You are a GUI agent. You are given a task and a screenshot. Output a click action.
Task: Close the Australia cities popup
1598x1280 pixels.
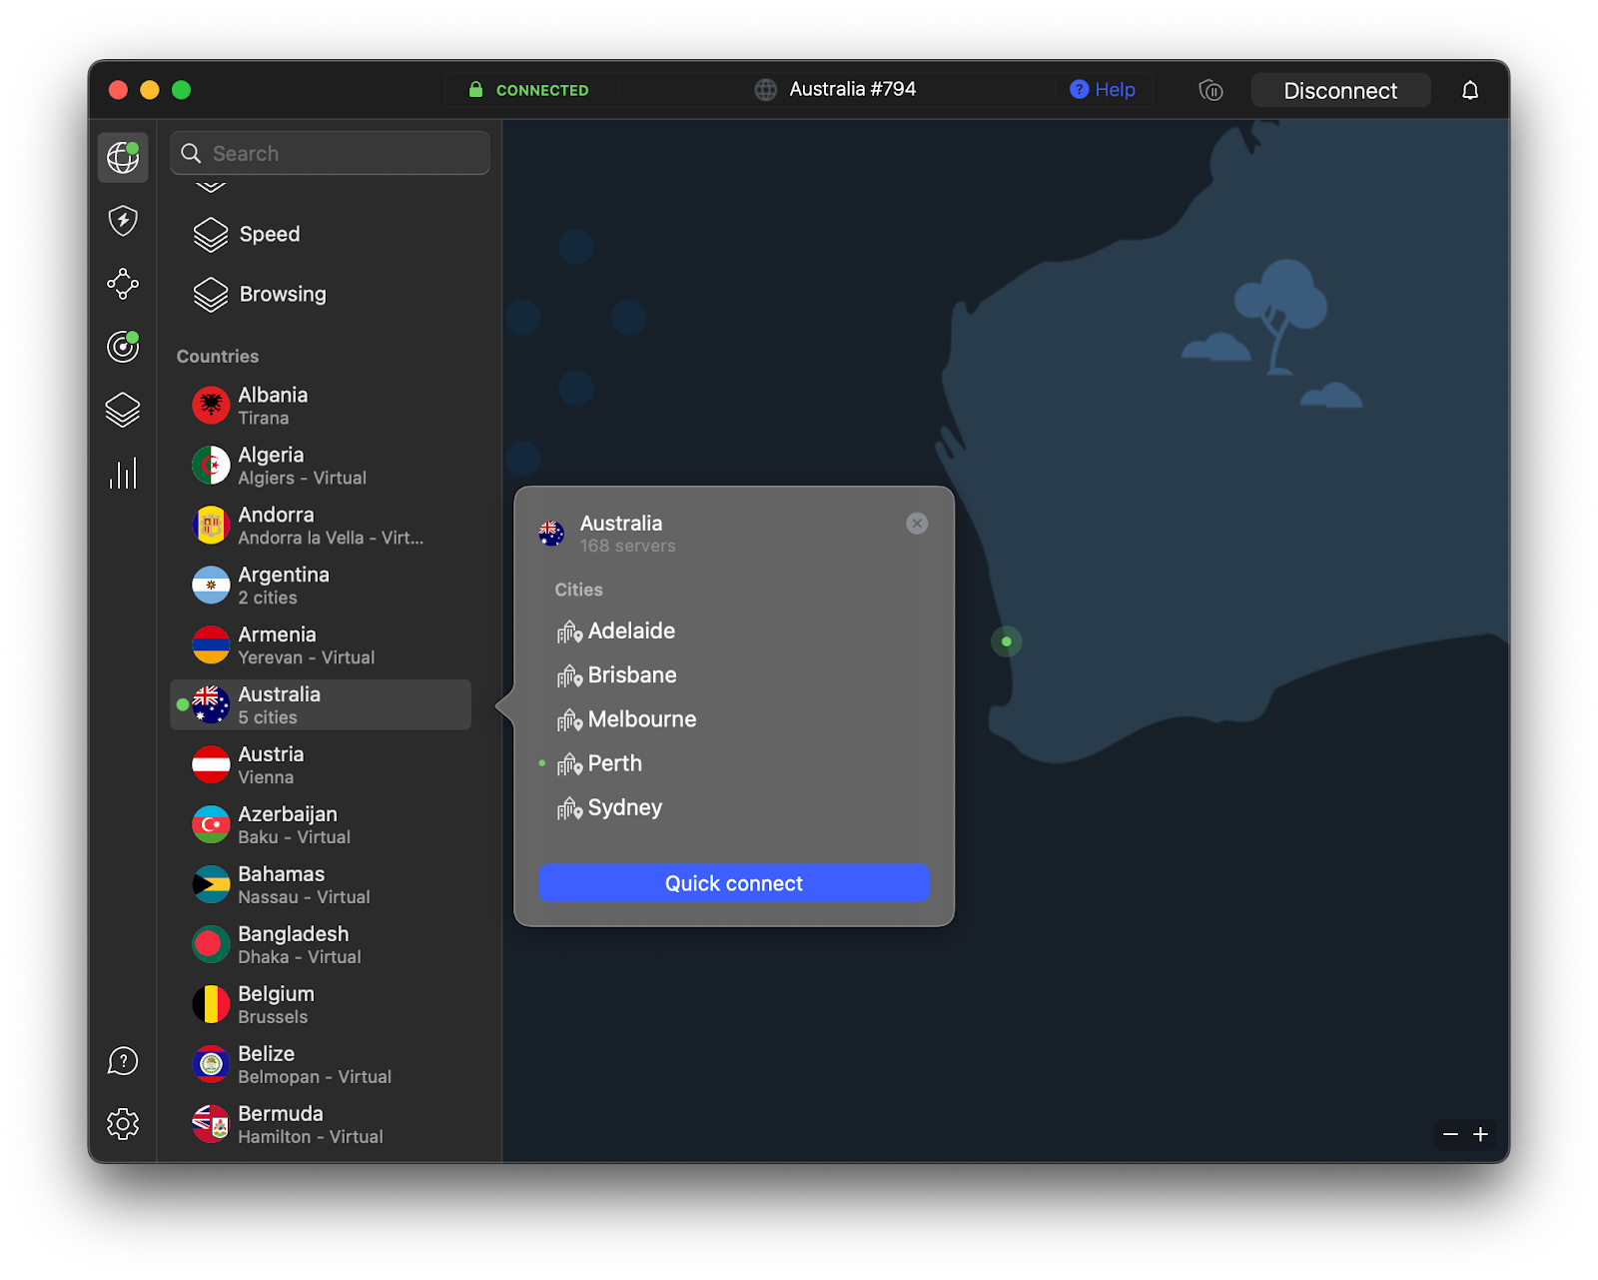(x=917, y=524)
